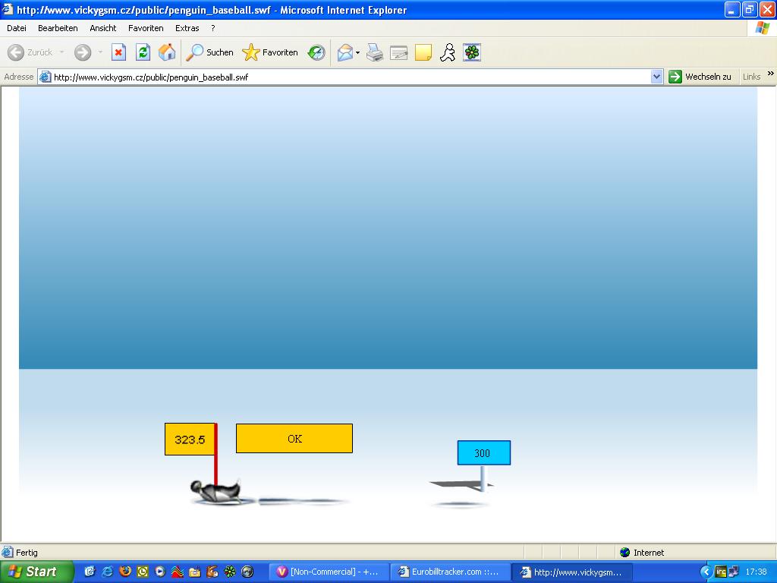Switch to the Eurobilltracker.com taskbar window
Viewport: 777px width, 583px height.
[451, 572]
